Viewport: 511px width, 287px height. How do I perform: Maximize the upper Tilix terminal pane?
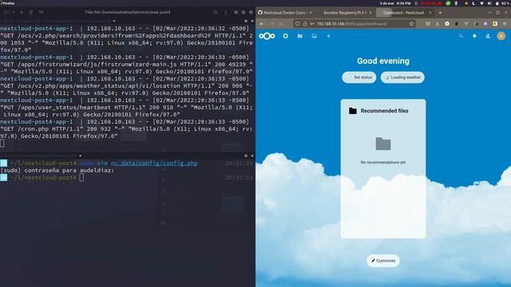tap(246, 22)
